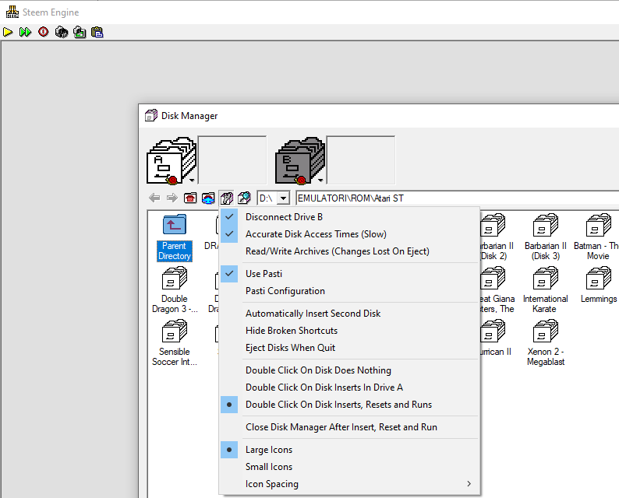Select the Sensible Soccer Int... disk icon
The image size is (619, 498).
pos(175,331)
